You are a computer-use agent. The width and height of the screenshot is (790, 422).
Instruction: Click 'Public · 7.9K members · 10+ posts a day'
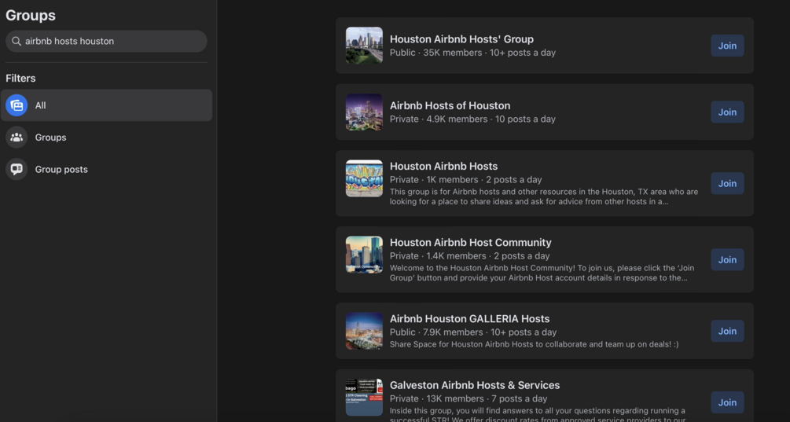(473, 332)
